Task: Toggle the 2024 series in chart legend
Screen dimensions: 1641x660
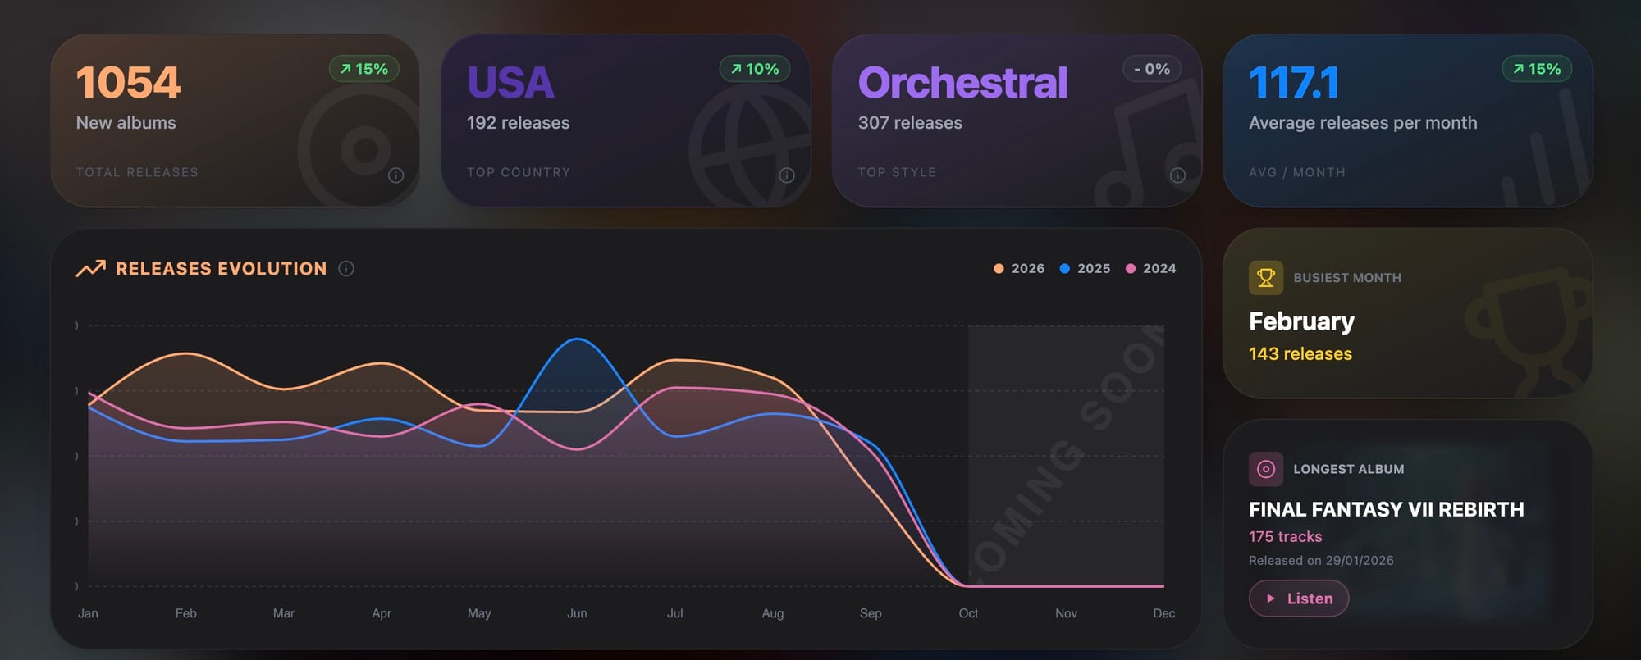Action: click(1150, 268)
